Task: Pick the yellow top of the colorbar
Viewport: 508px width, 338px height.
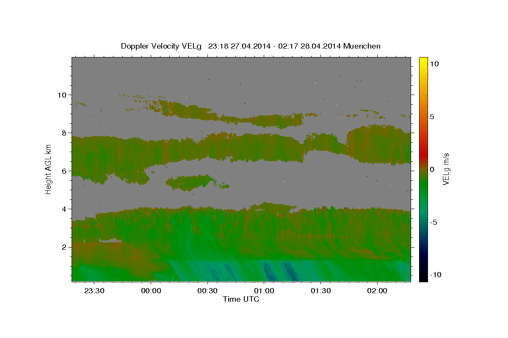Action: click(x=423, y=60)
